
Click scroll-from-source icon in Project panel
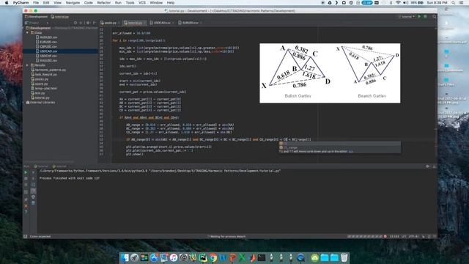75,23
